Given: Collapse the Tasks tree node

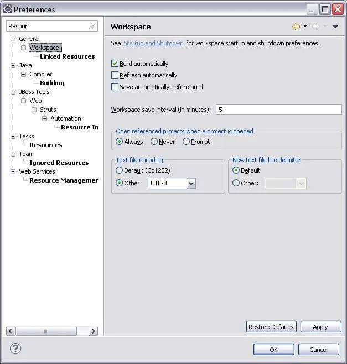Looking at the screenshot, I should pyautogui.click(x=13, y=136).
